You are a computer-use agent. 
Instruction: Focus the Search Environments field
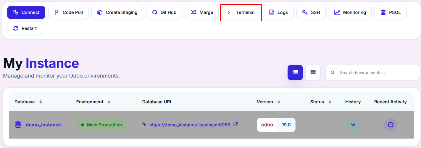point(373,73)
